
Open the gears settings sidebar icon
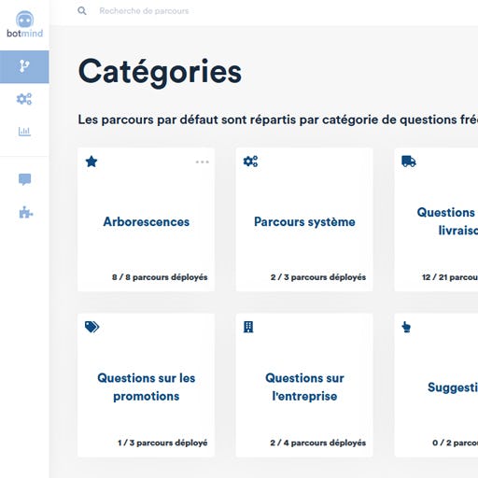tap(24, 99)
